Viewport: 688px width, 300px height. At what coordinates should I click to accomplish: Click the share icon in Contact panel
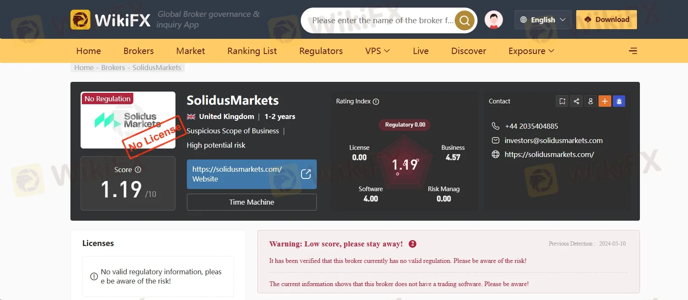click(x=576, y=101)
